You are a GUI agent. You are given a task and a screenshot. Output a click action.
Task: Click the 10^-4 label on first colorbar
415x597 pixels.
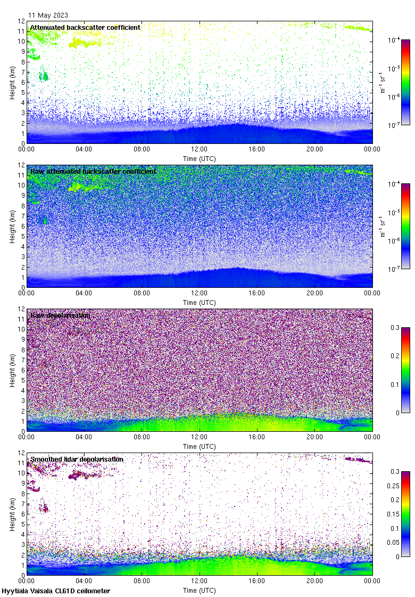tap(393, 39)
